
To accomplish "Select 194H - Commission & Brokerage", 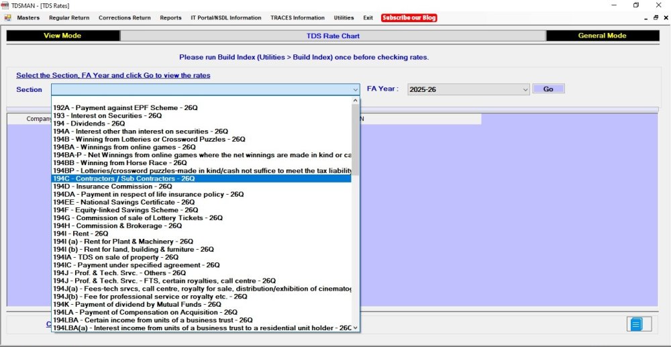I will click(201, 226).
